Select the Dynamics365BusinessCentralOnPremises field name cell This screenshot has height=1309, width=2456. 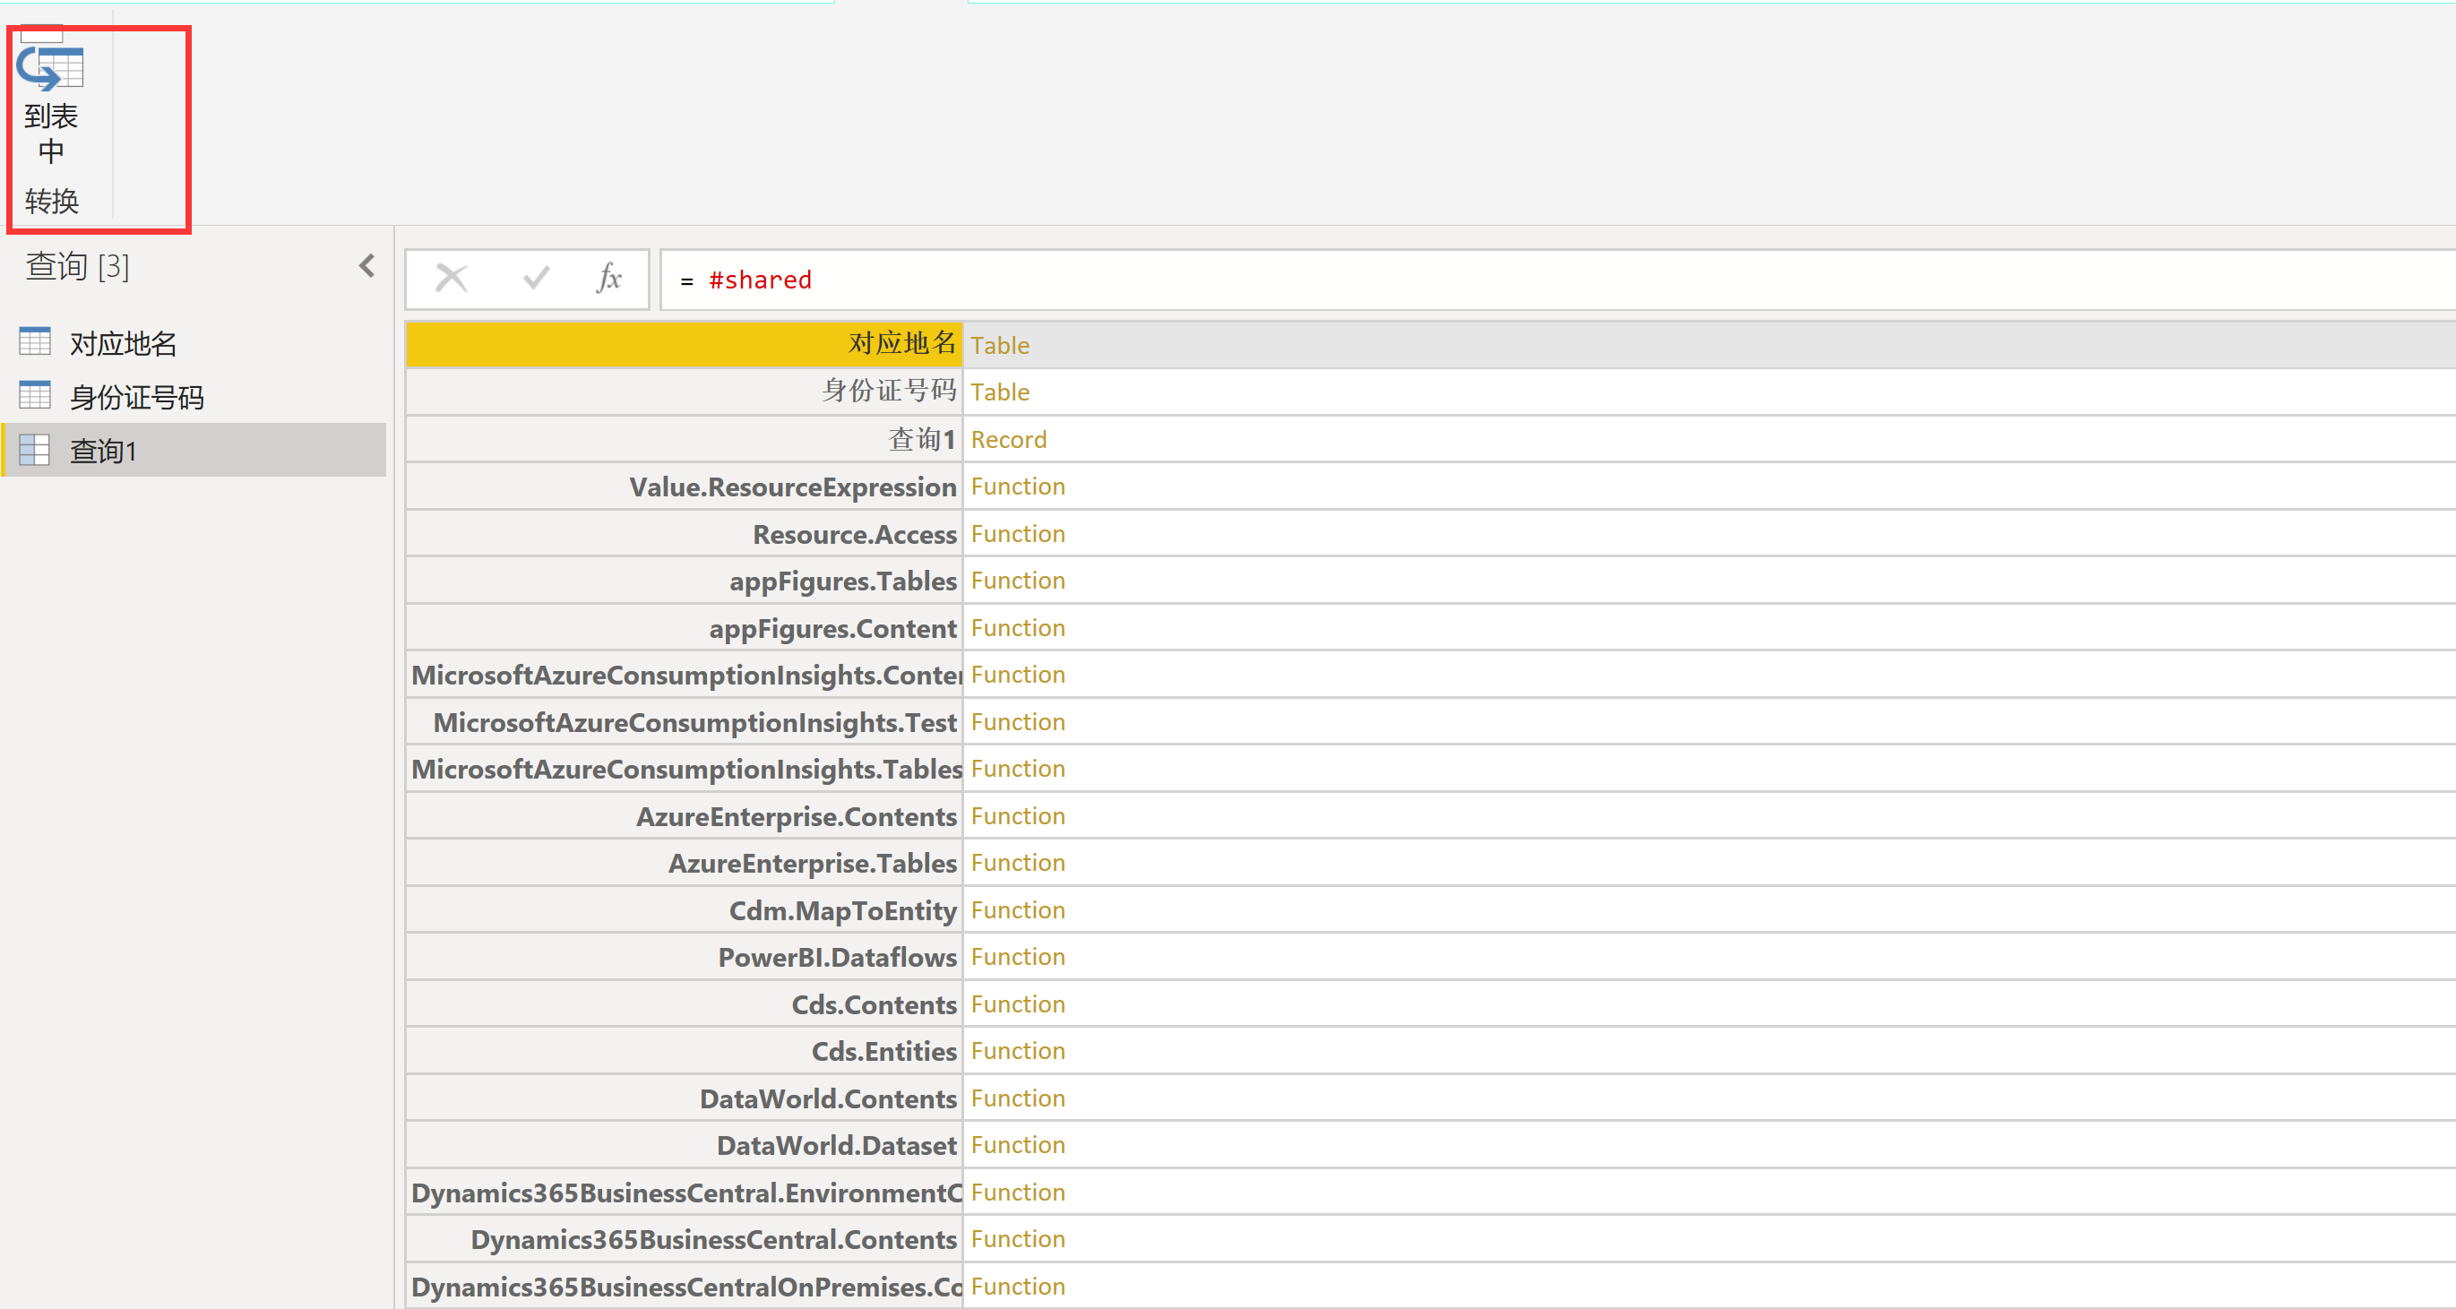pos(685,1286)
